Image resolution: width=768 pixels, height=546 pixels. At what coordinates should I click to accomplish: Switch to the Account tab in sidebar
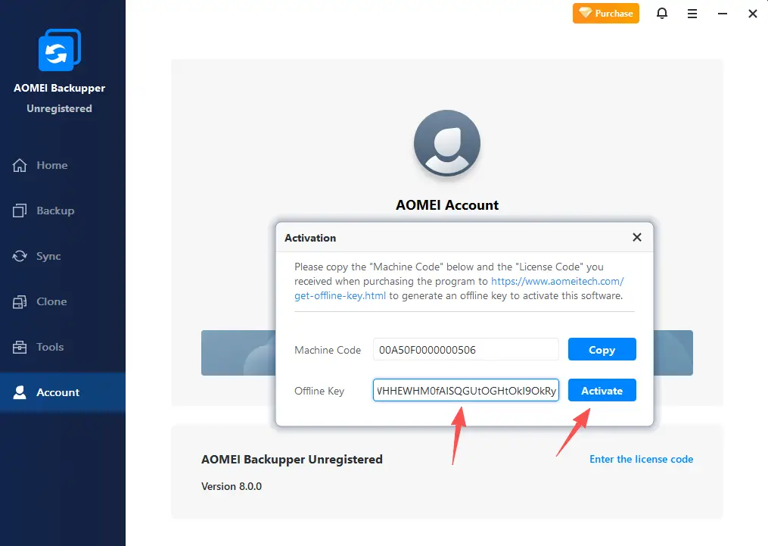pos(58,392)
